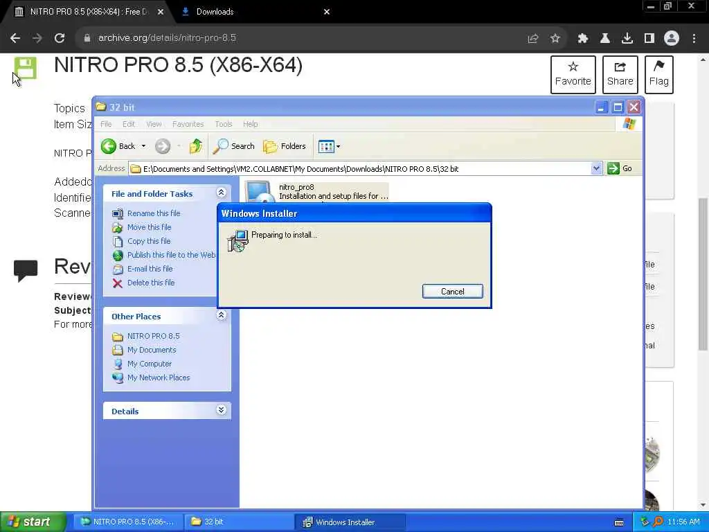
Task: Open the Chrome downloads tray icon
Action: (627, 39)
